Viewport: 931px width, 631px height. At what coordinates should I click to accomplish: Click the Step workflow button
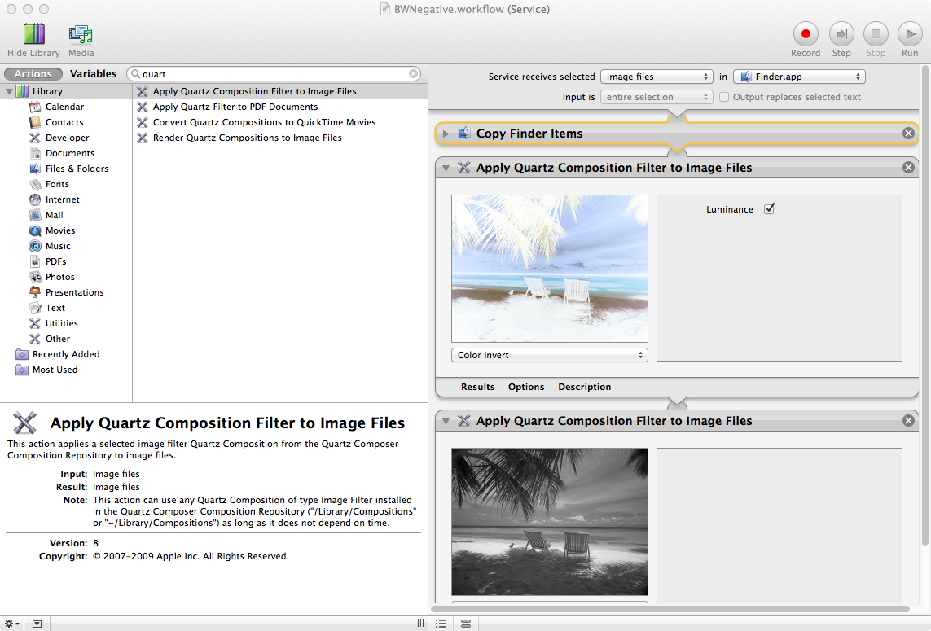[841, 34]
